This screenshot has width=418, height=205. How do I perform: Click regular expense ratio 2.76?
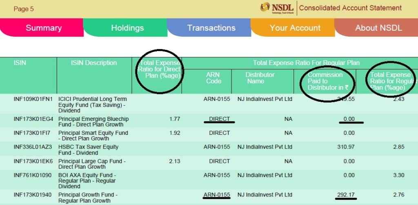399,195
